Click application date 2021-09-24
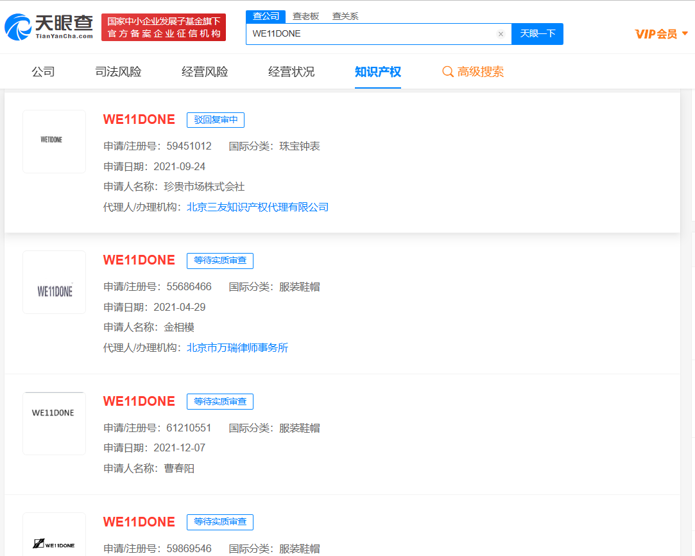Viewport: 695px width, 556px height. click(180, 167)
